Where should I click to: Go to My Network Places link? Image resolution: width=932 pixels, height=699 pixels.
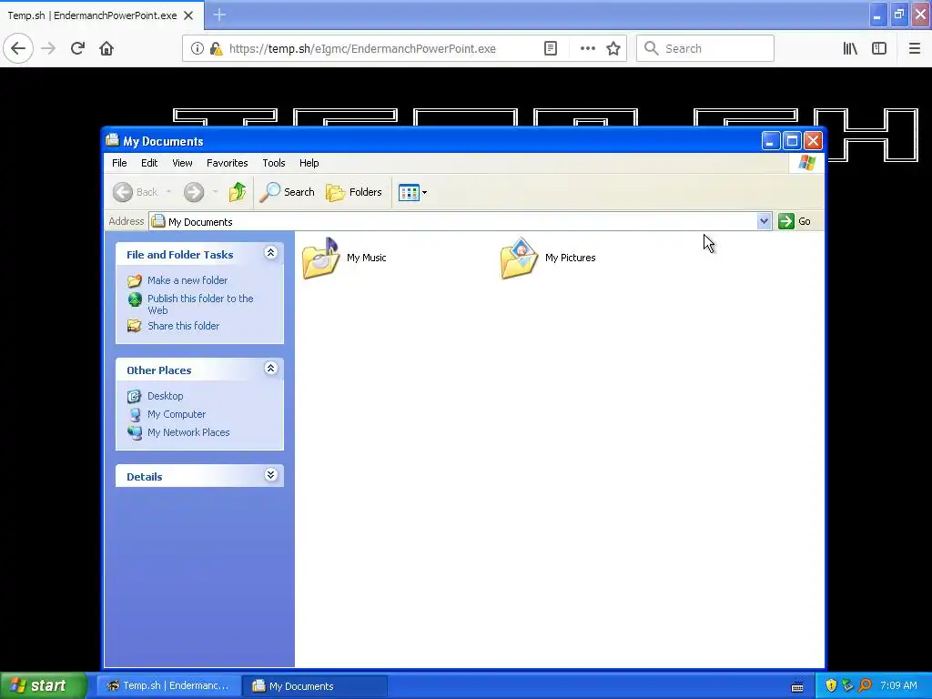point(188,432)
